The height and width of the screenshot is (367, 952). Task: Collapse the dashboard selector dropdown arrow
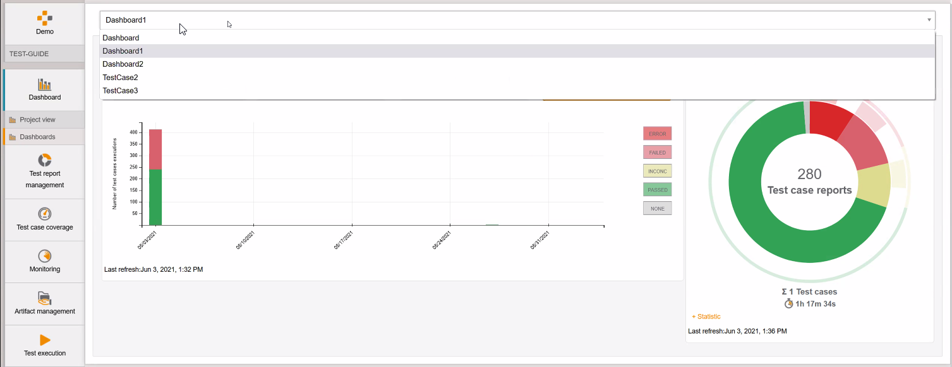click(929, 20)
